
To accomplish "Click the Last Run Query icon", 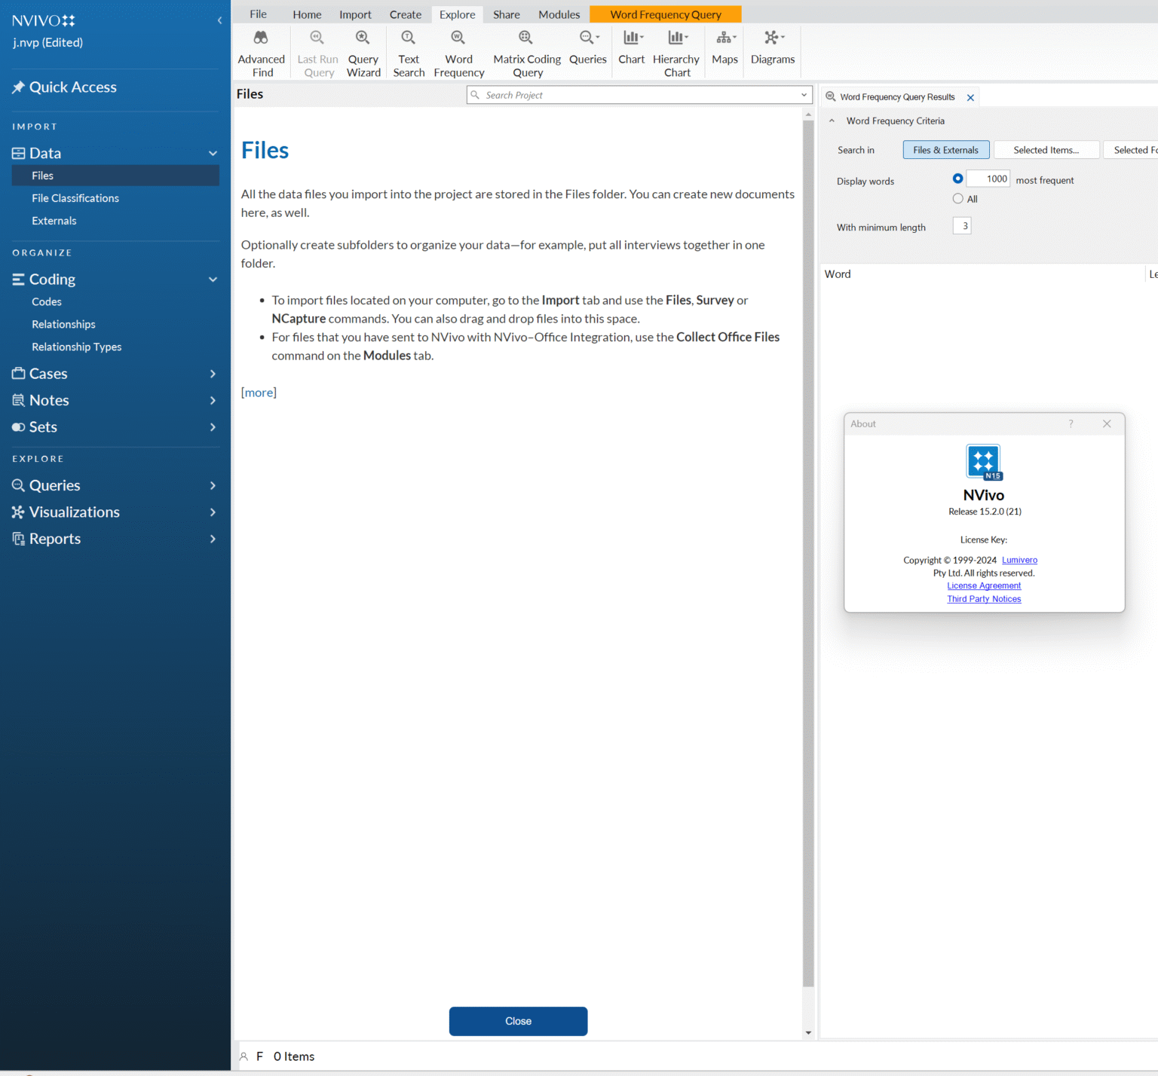I will pos(317,38).
